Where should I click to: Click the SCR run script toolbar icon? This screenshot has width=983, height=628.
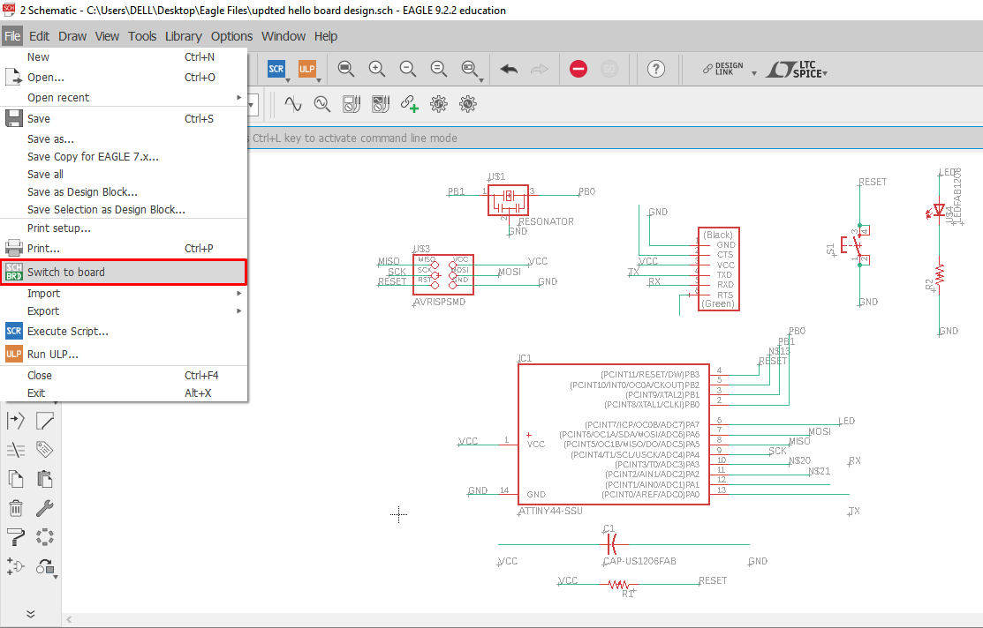pyautogui.click(x=276, y=69)
